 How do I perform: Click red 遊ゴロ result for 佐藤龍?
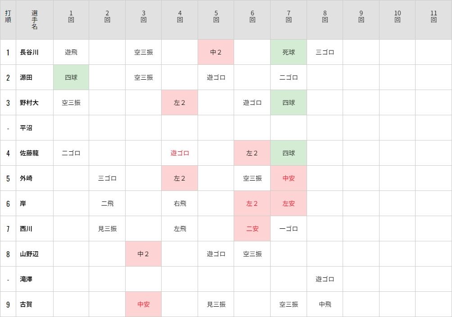pos(180,153)
